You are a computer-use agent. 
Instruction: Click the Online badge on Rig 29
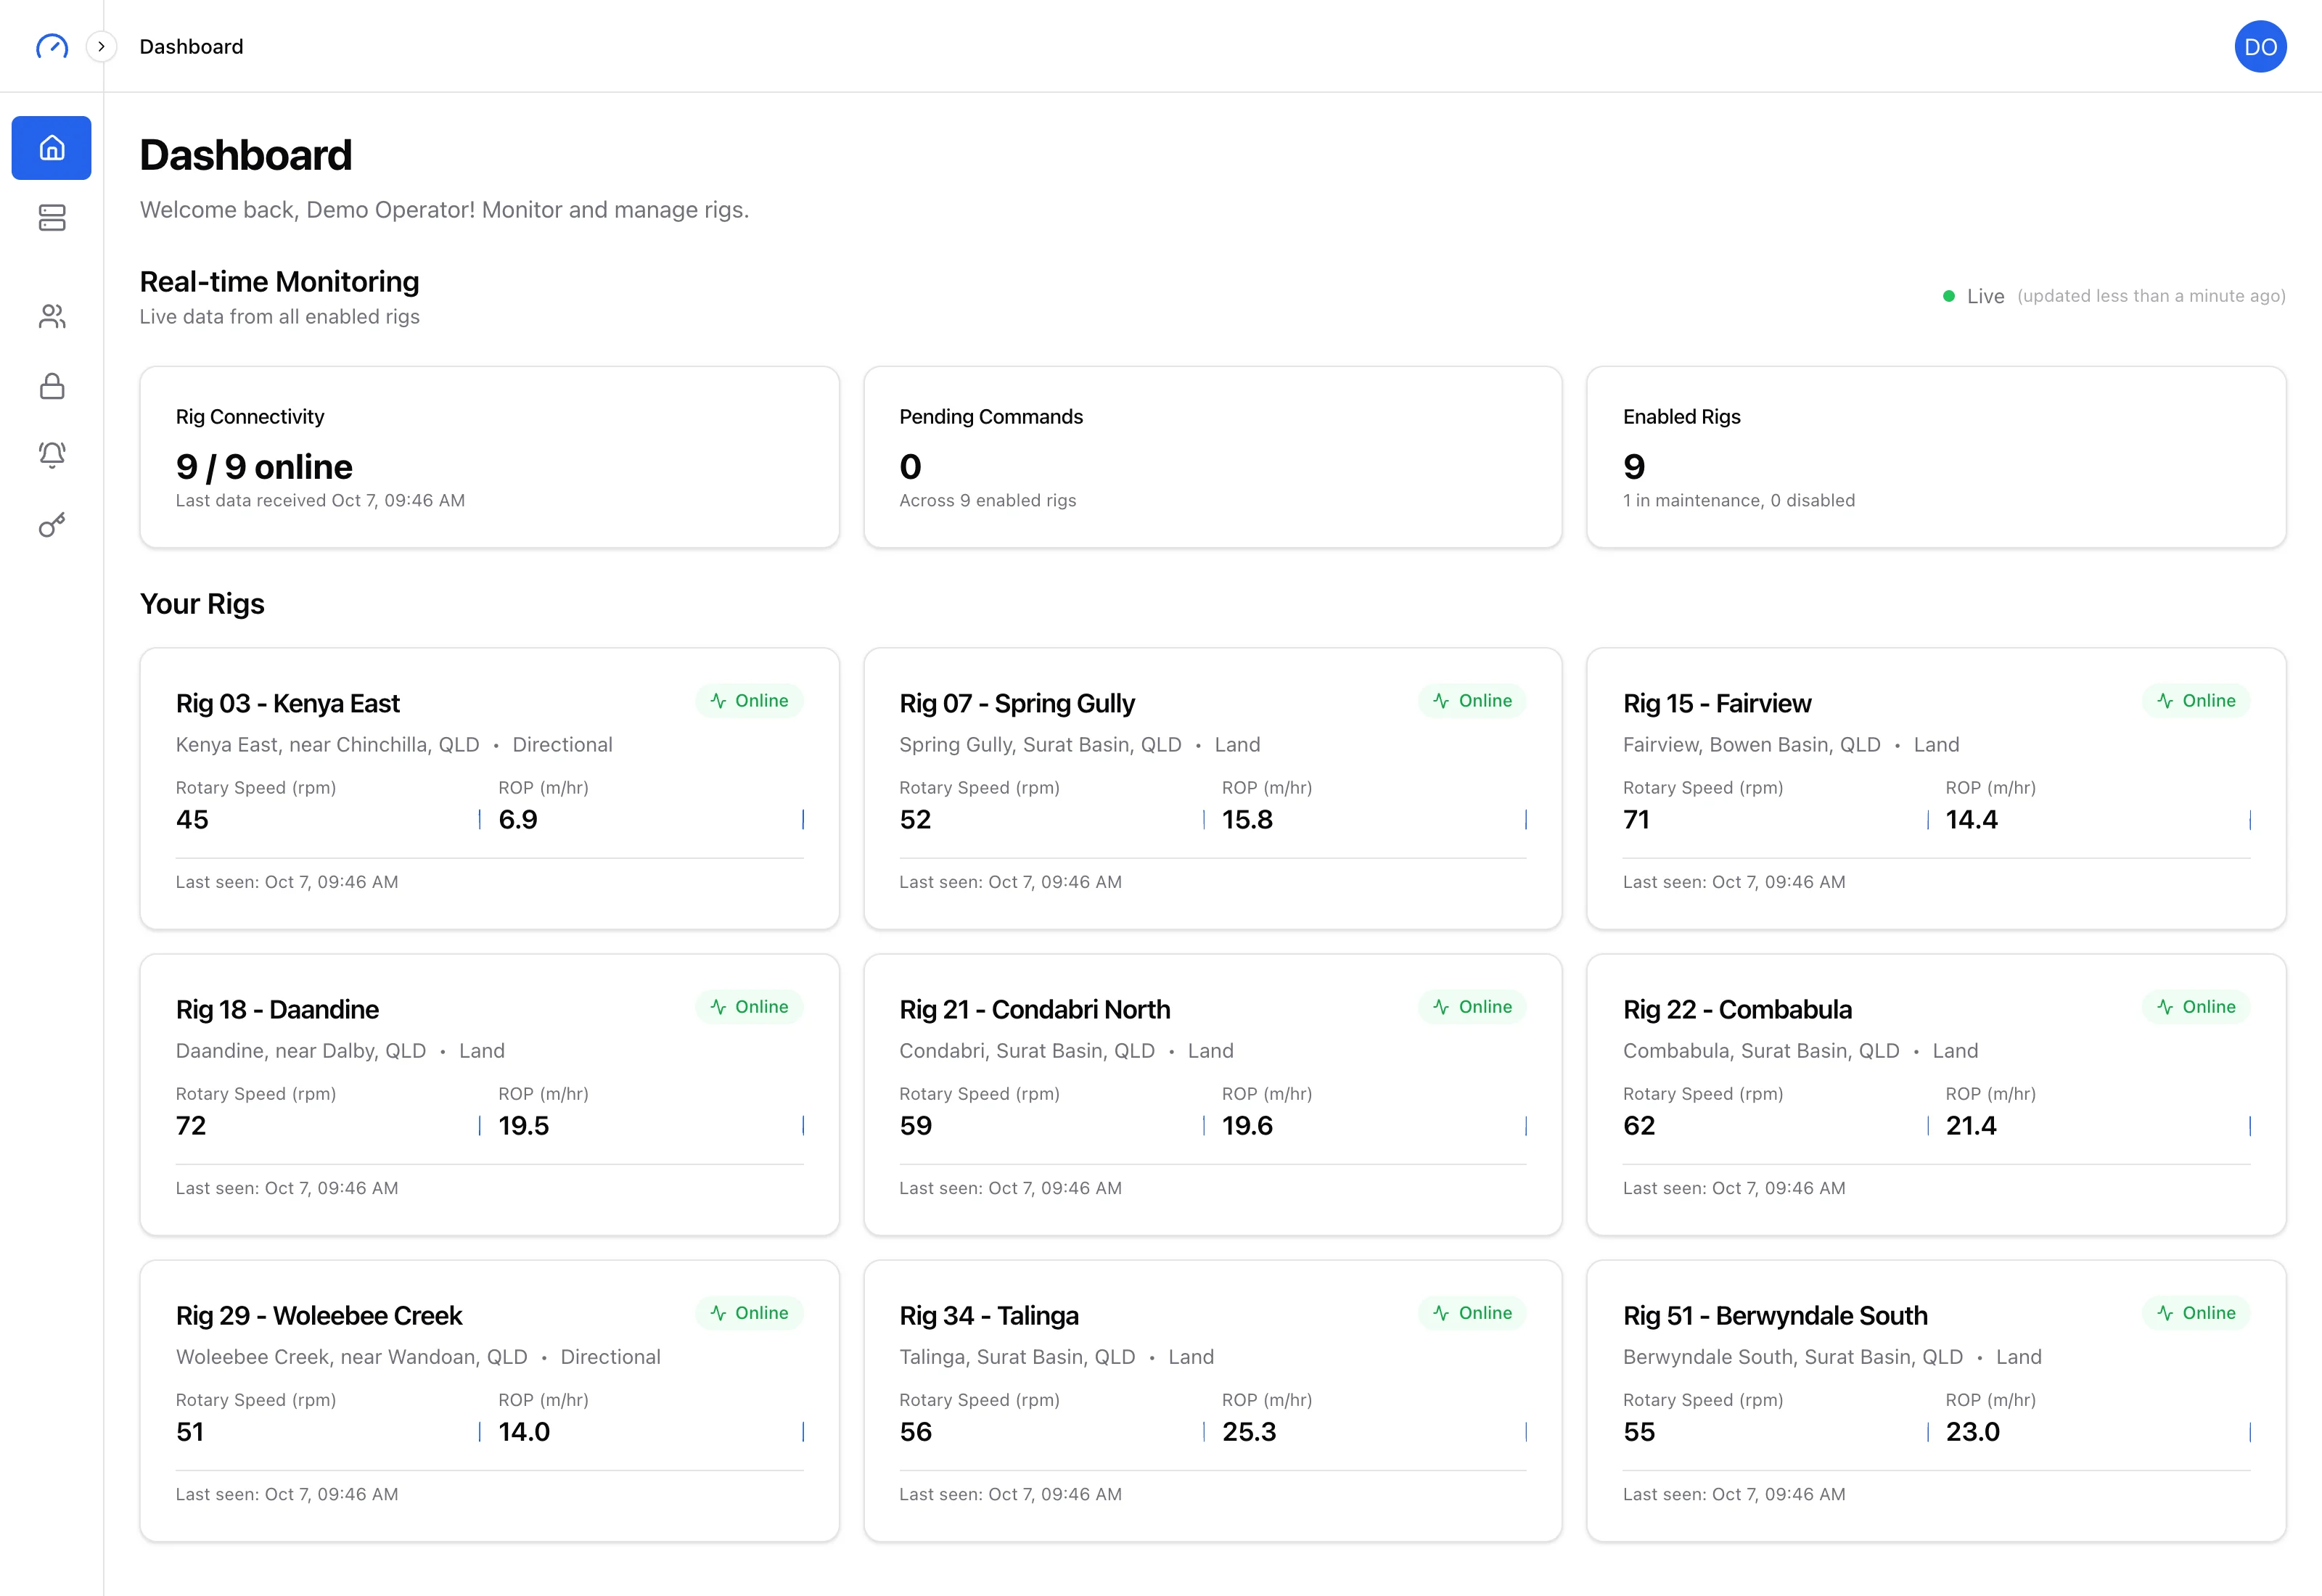[749, 1313]
